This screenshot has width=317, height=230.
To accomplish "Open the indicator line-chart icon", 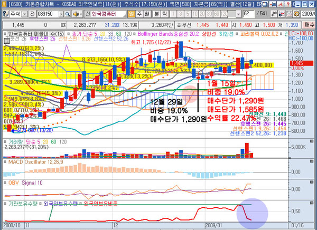I will pos(282,14).
